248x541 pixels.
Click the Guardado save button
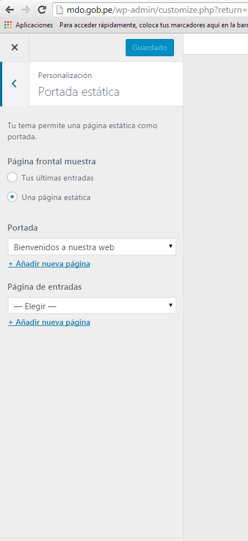click(x=150, y=47)
